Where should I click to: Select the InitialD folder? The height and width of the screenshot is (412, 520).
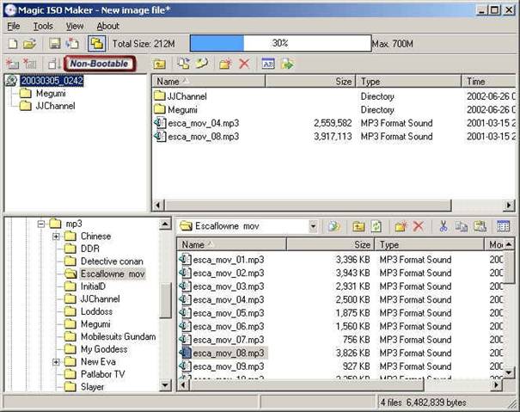click(x=93, y=286)
